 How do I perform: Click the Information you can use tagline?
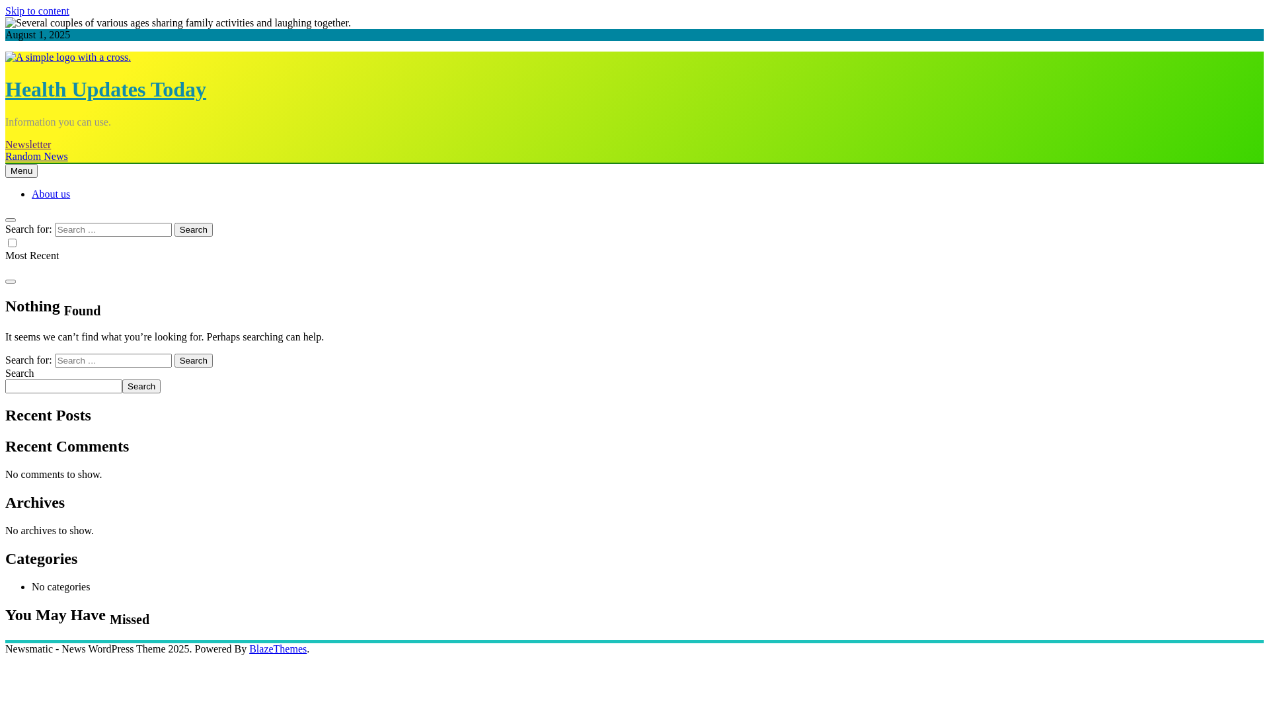(x=58, y=122)
